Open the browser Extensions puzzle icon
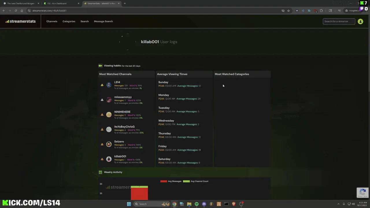The width and height of the screenshot is (370, 208). coord(321,11)
